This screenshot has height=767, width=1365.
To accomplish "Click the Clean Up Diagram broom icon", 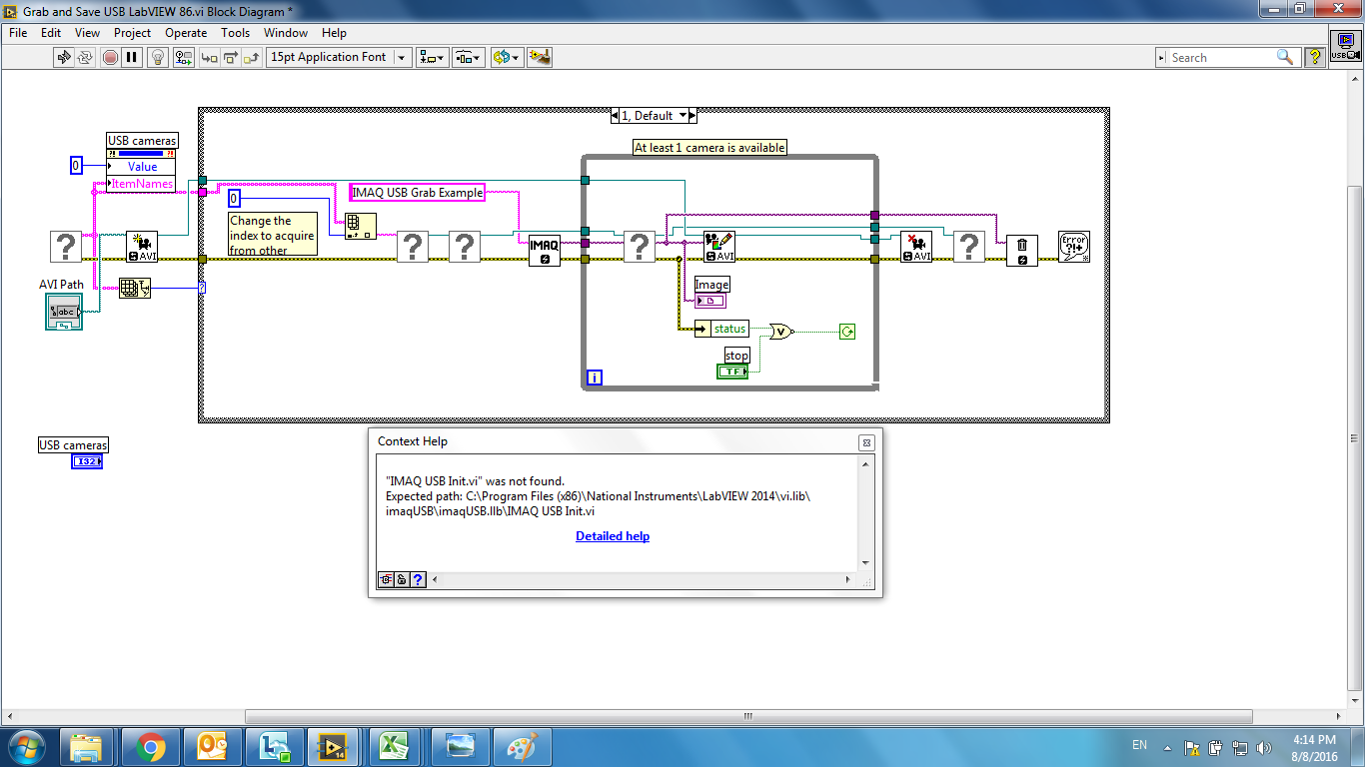I will pos(540,57).
